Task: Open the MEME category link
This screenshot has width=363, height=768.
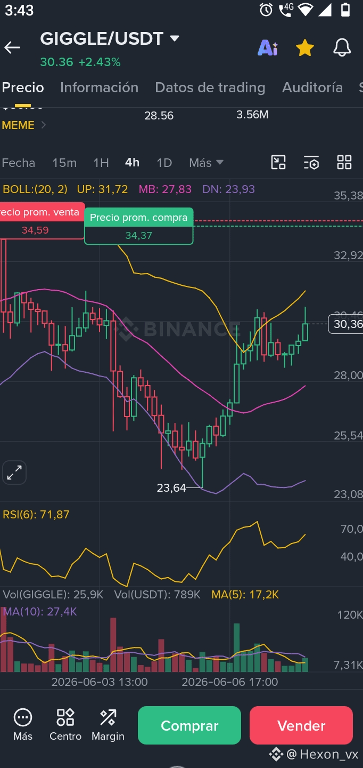Action: [x=23, y=125]
